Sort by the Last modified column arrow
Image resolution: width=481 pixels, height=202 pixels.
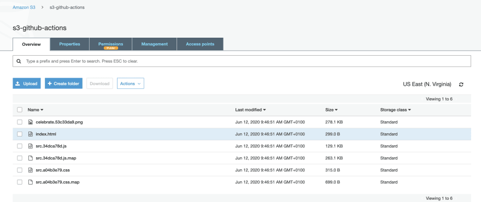coord(265,110)
